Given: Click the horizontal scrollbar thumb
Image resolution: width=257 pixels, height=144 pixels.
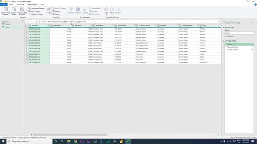Looking at the screenshot, I should click(70, 135).
